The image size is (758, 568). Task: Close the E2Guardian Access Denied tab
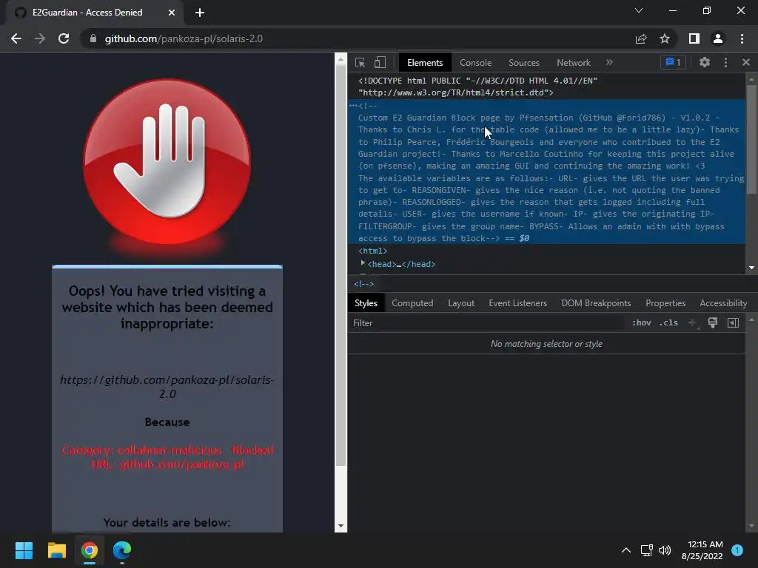(x=172, y=13)
